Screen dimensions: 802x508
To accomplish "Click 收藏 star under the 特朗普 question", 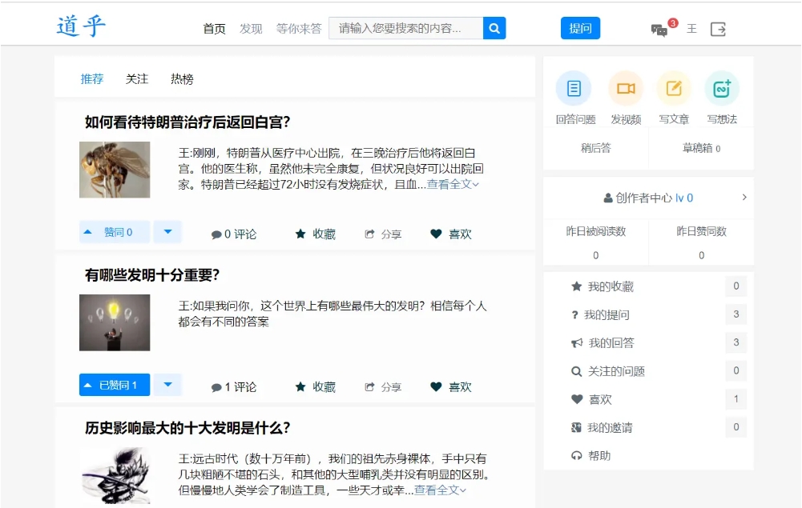I will (x=316, y=234).
